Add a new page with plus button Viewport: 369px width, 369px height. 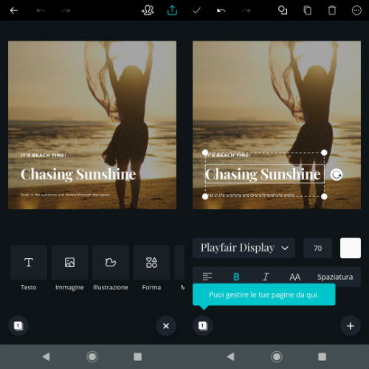point(351,326)
